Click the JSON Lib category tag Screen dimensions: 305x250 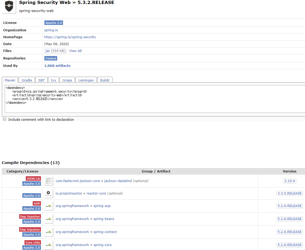click(x=33, y=179)
